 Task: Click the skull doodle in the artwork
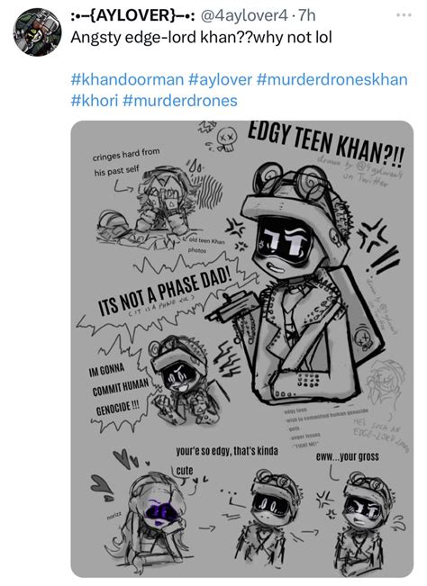(227, 139)
